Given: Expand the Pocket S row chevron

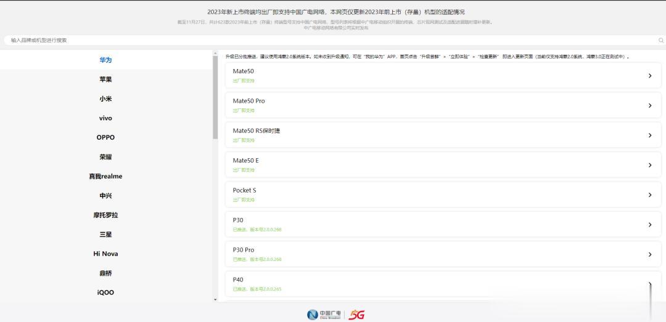Looking at the screenshot, I should (650, 195).
